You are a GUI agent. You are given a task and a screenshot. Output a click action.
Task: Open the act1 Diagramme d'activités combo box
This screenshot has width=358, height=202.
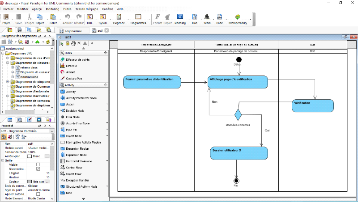coord(27,131)
